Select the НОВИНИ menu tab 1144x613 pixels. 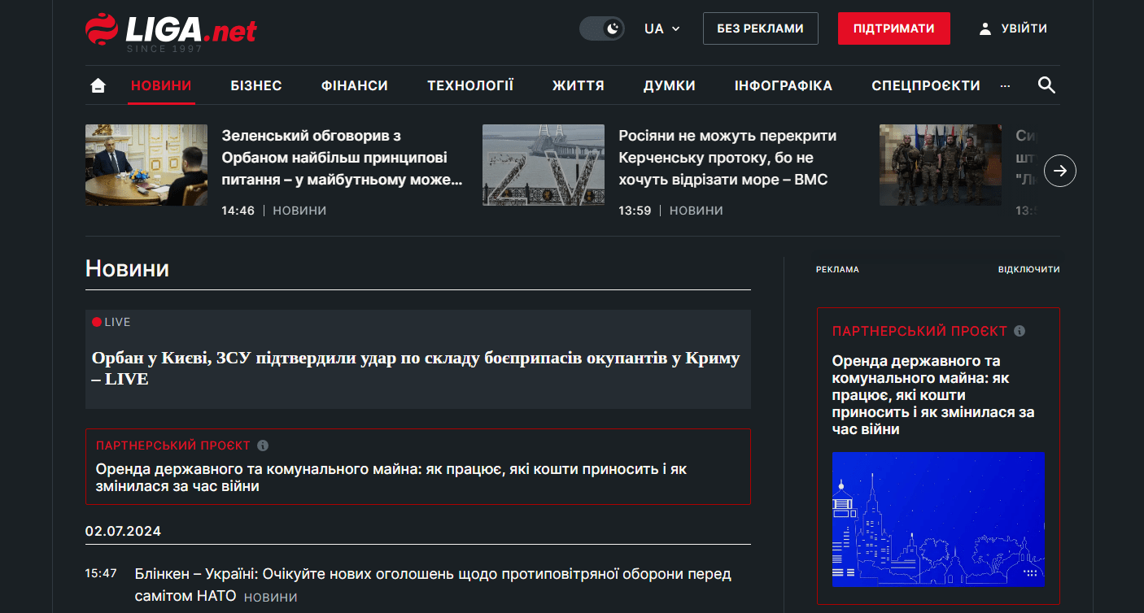coord(161,85)
